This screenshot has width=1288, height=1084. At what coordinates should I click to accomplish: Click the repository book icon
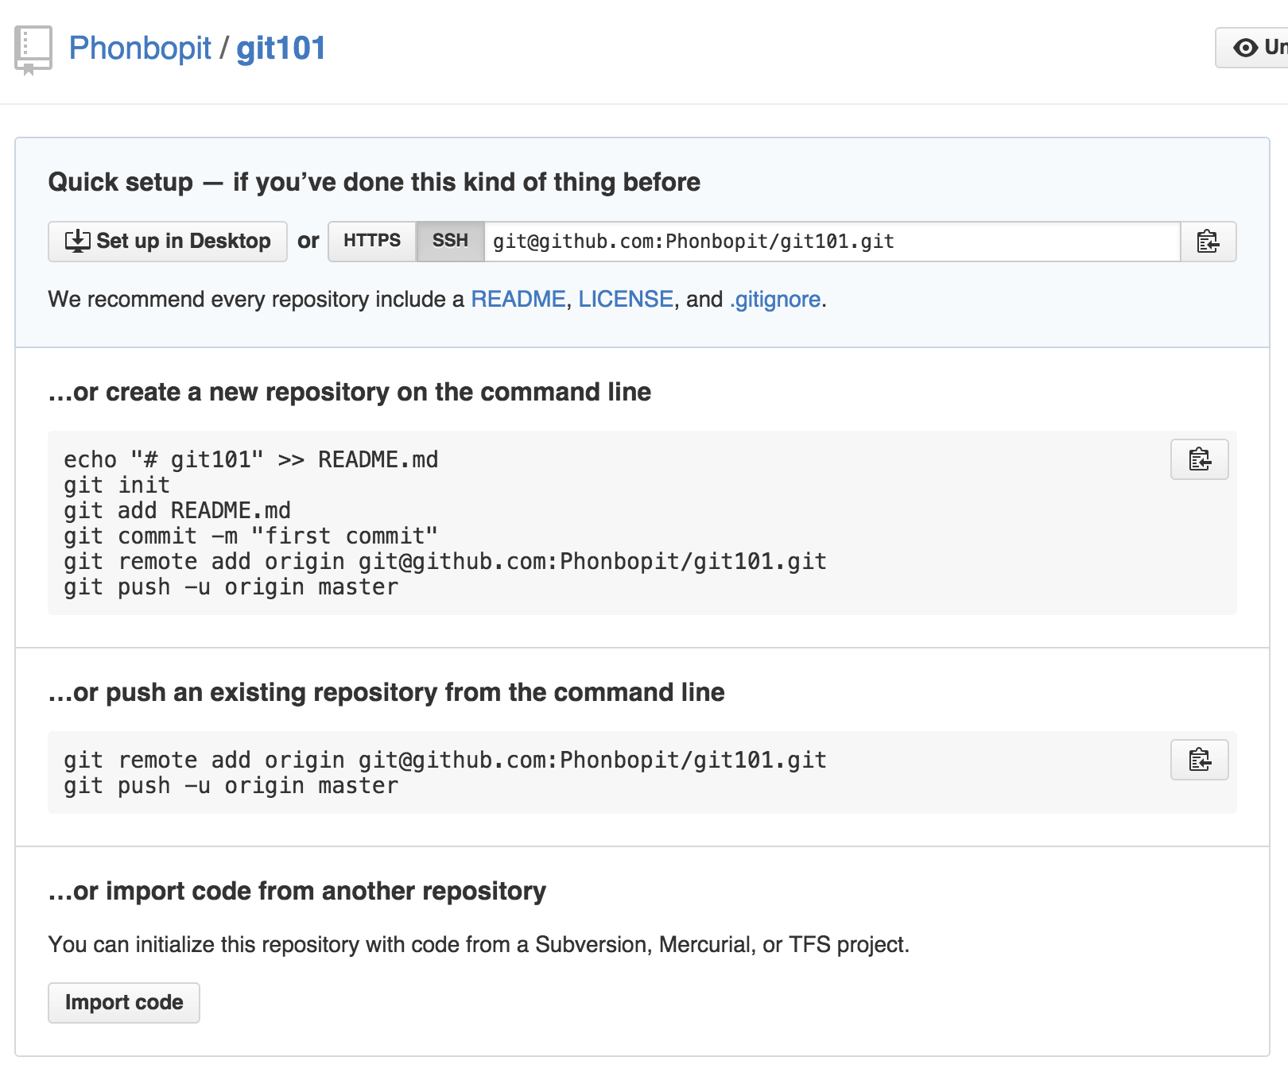[x=33, y=50]
